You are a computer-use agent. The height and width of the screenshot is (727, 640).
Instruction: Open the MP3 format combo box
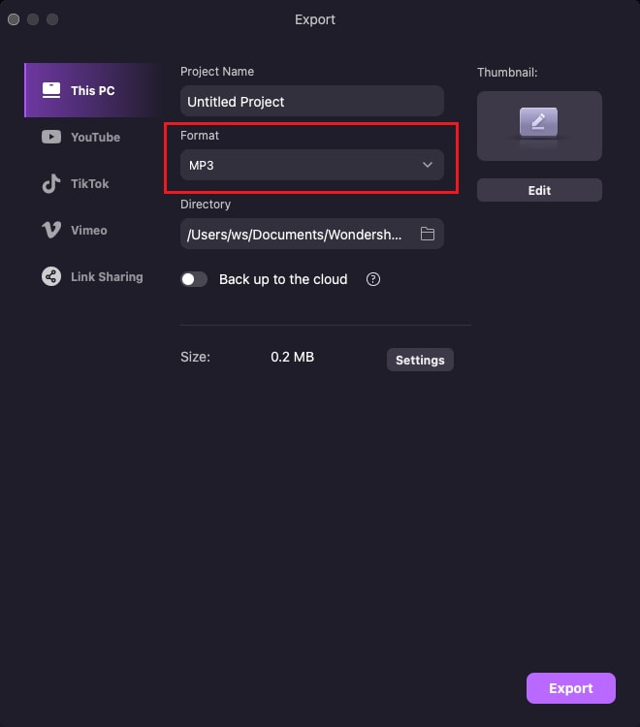point(311,165)
